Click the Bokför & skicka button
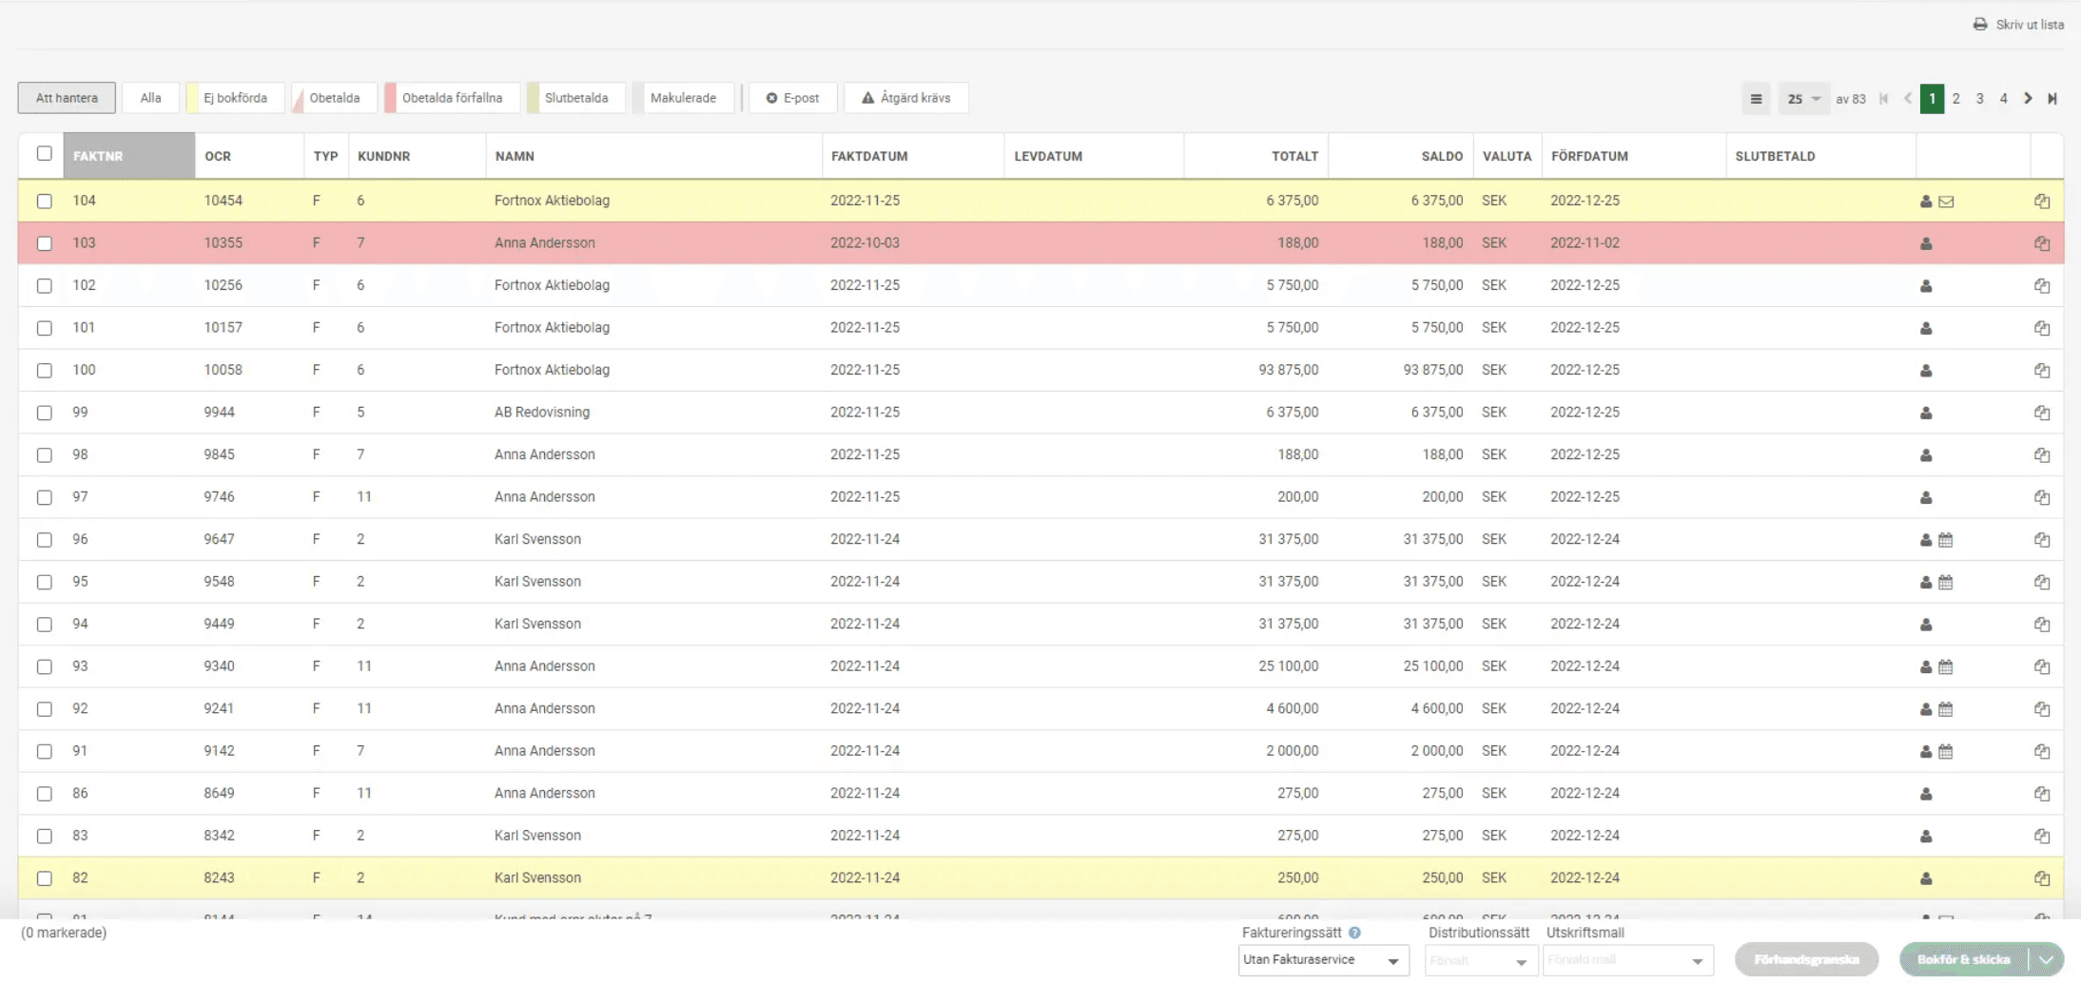Screen dimensions: 2081x983 1963,960
